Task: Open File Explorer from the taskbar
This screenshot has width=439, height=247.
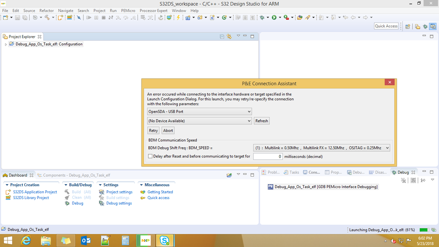Action: pyautogui.click(x=46, y=240)
